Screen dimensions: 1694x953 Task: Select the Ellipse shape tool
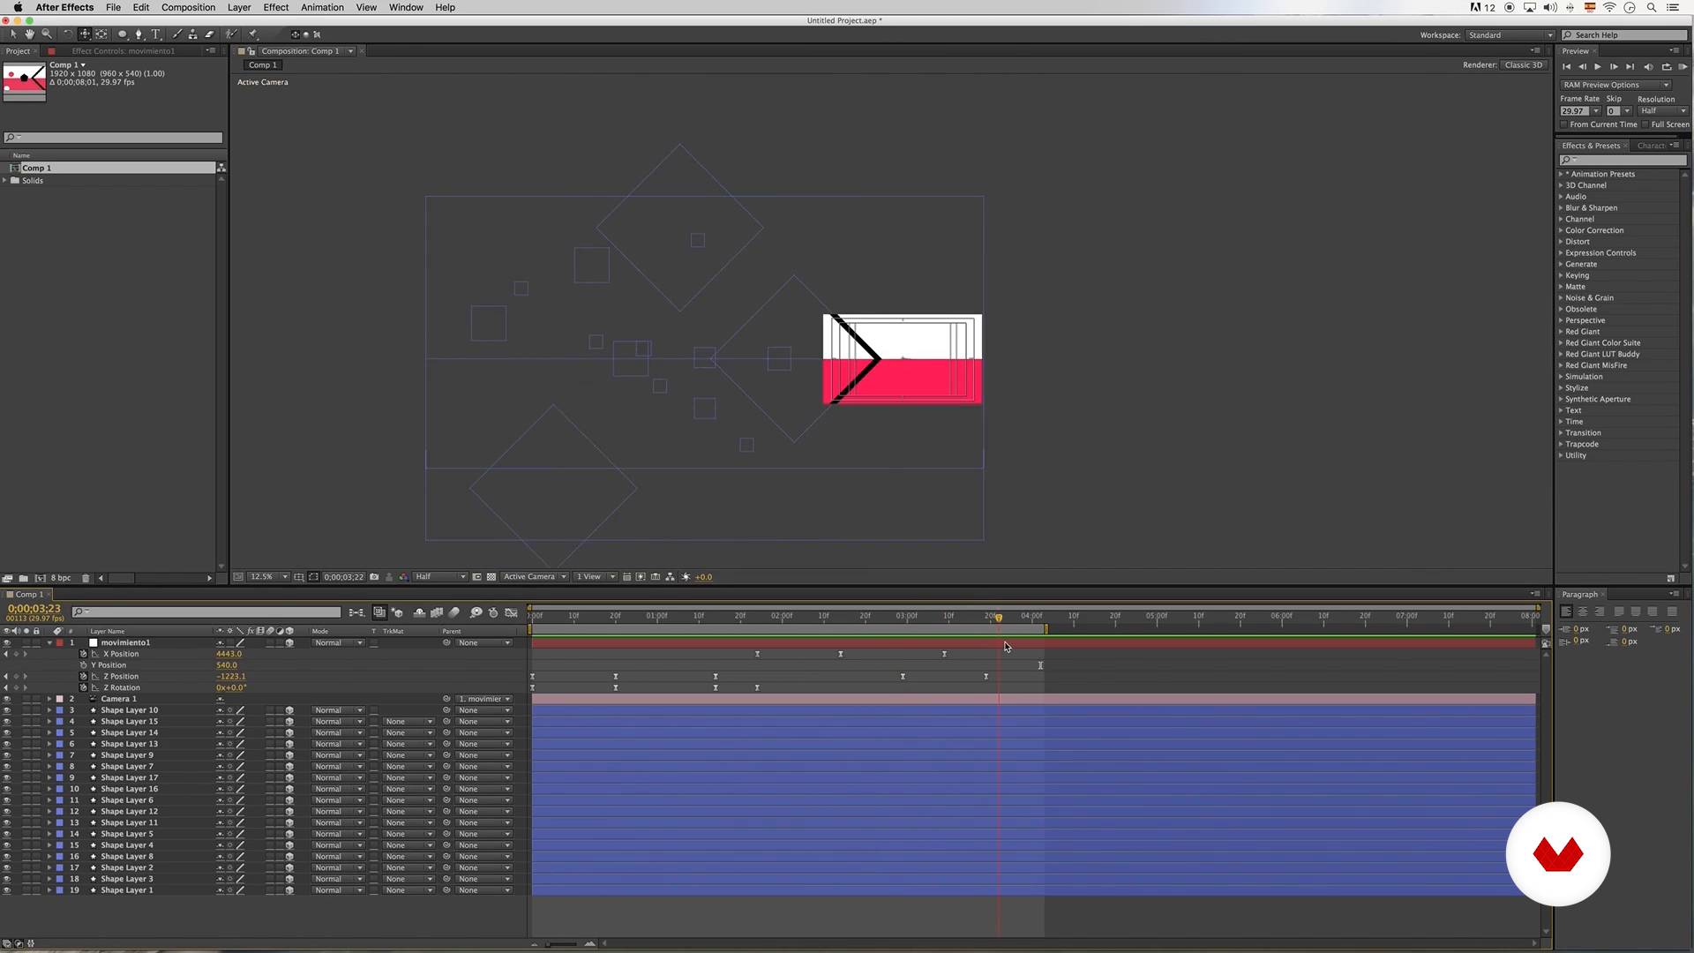pos(123,34)
